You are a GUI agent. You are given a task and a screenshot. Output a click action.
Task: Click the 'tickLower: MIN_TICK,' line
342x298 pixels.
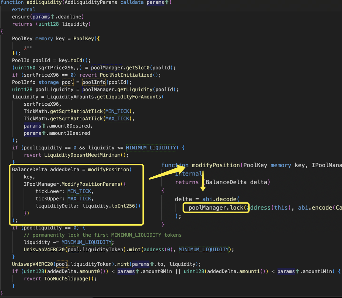coord(64,192)
